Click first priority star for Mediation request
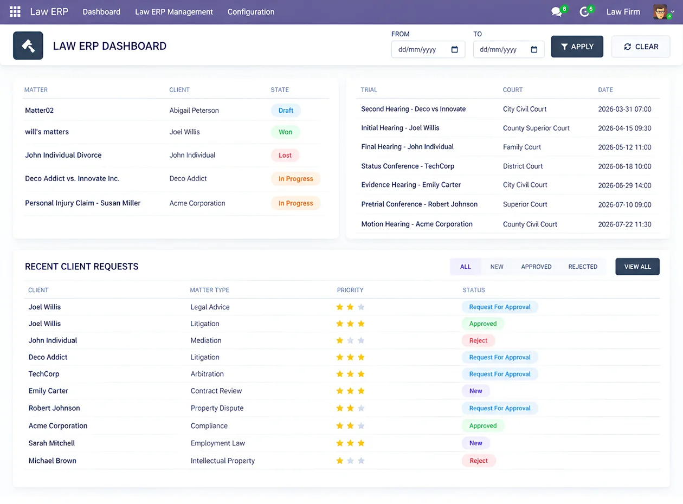Viewport: 683px width, 504px height. (340, 340)
